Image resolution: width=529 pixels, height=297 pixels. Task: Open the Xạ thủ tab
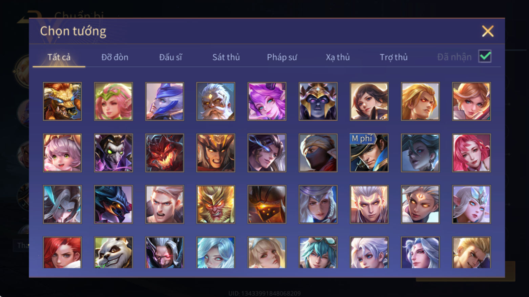(338, 57)
